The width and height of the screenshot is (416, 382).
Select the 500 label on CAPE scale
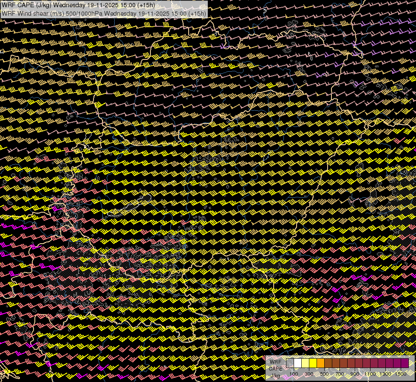click(x=325, y=374)
